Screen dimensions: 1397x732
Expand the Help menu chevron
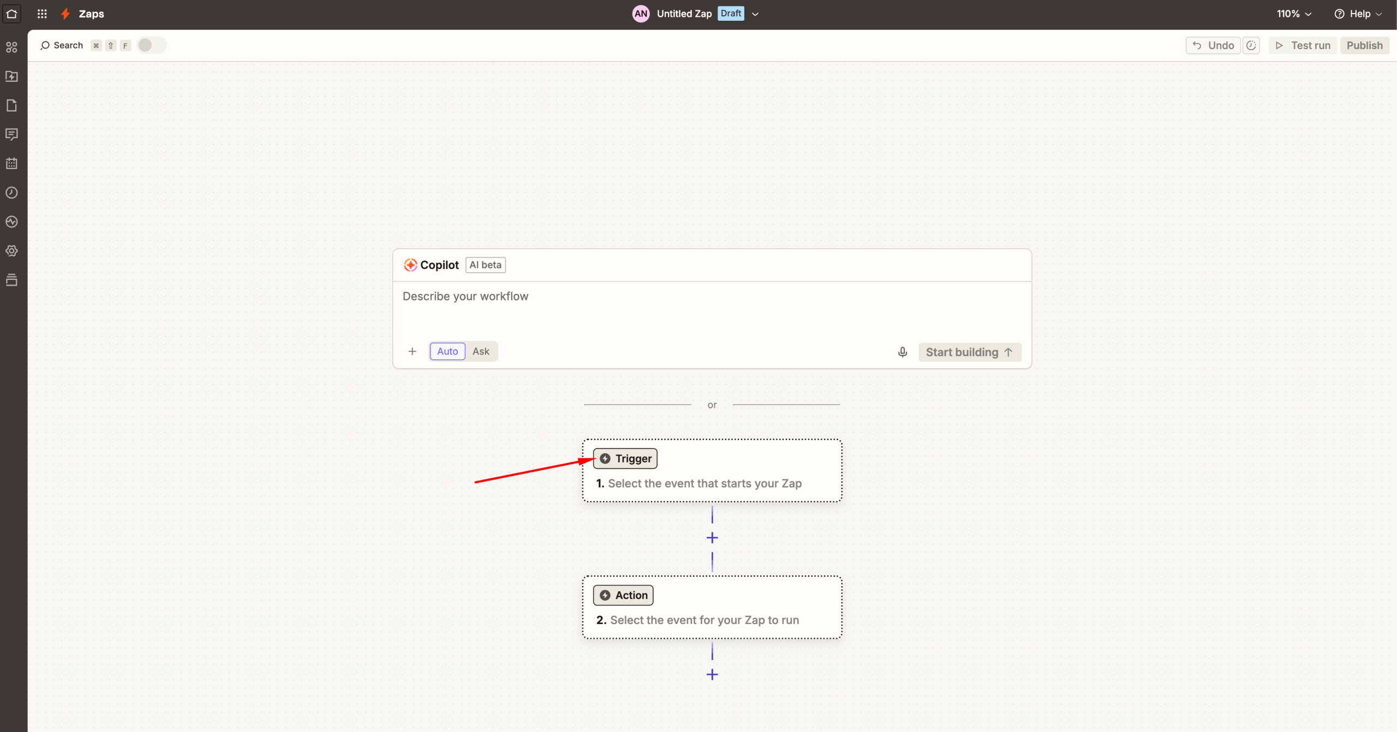click(x=1379, y=14)
